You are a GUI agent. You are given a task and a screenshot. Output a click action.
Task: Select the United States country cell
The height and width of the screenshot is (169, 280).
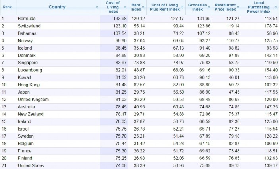click(32, 165)
